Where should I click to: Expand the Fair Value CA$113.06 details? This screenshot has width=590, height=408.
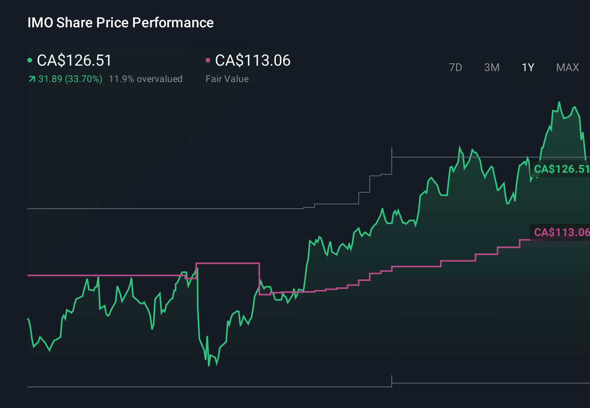tap(253, 61)
